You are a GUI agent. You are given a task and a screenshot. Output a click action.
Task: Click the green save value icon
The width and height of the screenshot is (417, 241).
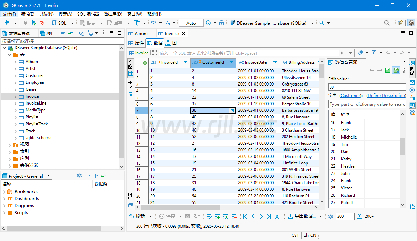click(x=389, y=70)
